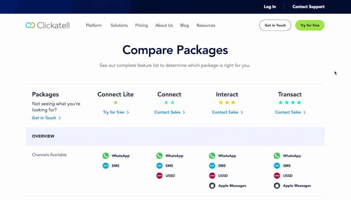The width and height of the screenshot is (351, 200).
Task: Click USSD icon in Connect column
Action: (x=159, y=175)
